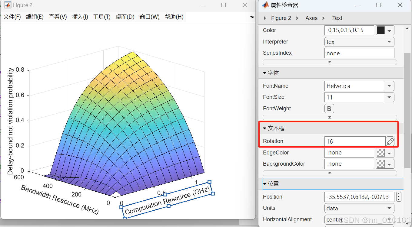Edit the Color value field 0.15,0.15,0.15

tap(349, 30)
